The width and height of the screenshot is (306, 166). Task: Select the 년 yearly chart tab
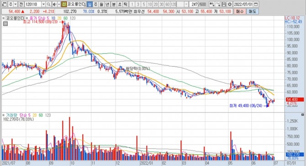tap(107, 4)
